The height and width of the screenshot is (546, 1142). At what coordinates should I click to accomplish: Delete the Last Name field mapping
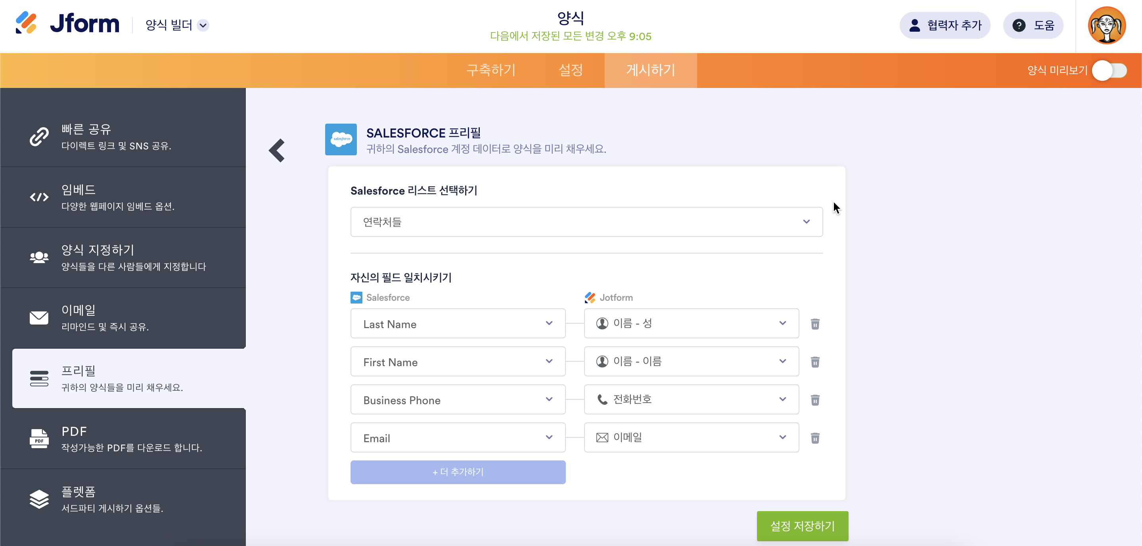point(815,324)
